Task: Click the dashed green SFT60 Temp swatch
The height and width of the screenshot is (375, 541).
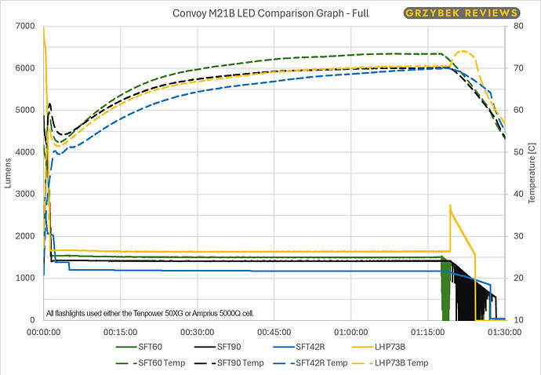Action: pyautogui.click(x=126, y=363)
